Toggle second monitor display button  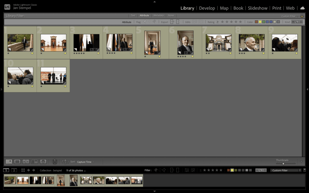click(14, 170)
